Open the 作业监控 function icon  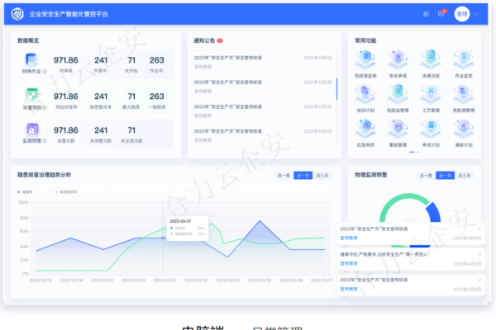coord(464,59)
